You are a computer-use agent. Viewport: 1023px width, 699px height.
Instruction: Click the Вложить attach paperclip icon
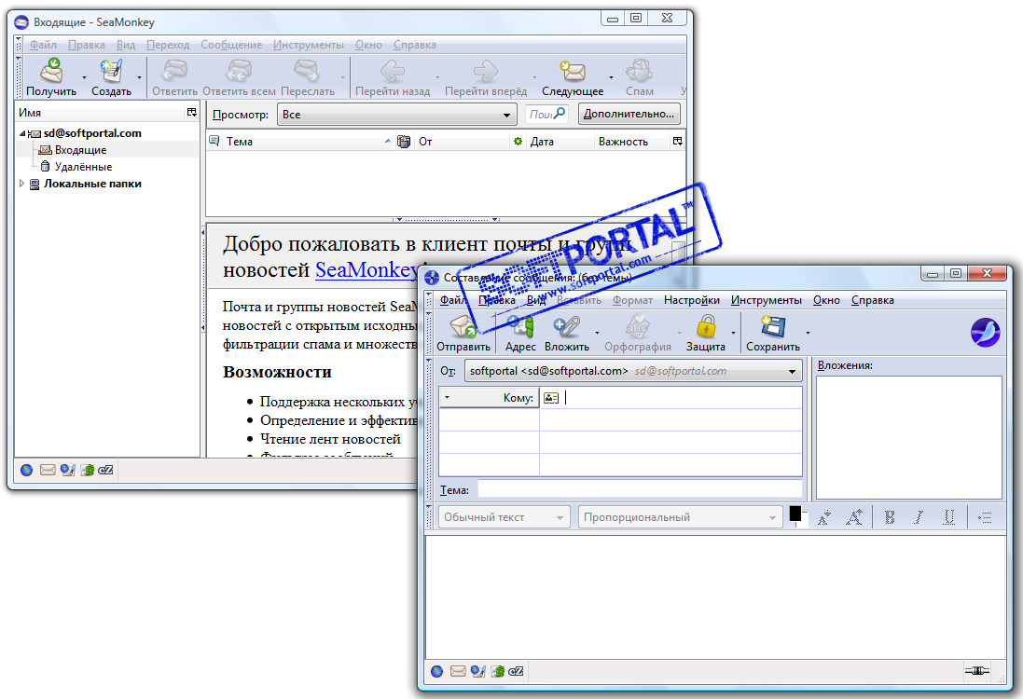point(566,327)
